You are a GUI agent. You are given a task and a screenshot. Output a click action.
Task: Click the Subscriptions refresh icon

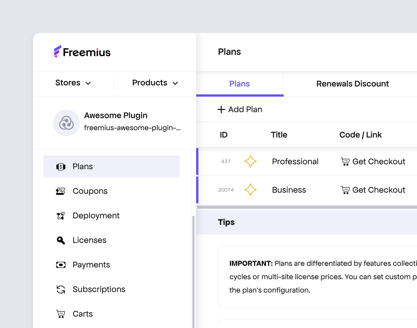click(x=61, y=289)
